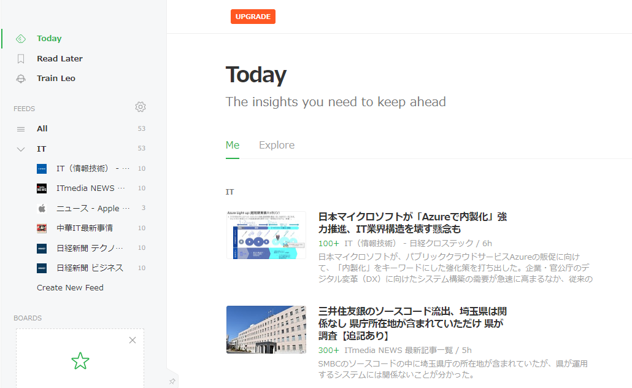Open Train Leo page
The height and width of the screenshot is (388, 632).
pyautogui.click(x=56, y=79)
